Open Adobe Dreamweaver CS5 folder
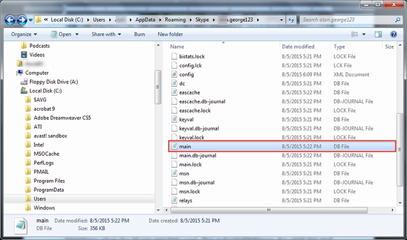 [58, 118]
